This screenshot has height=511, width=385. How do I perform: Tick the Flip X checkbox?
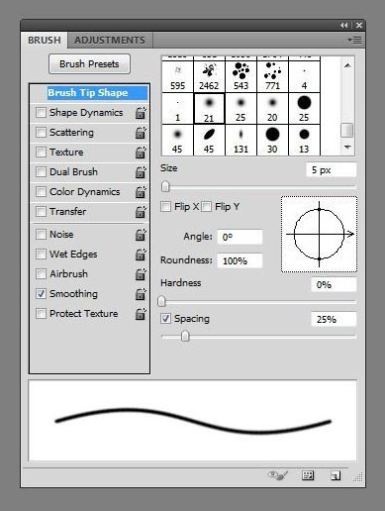click(x=165, y=207)
